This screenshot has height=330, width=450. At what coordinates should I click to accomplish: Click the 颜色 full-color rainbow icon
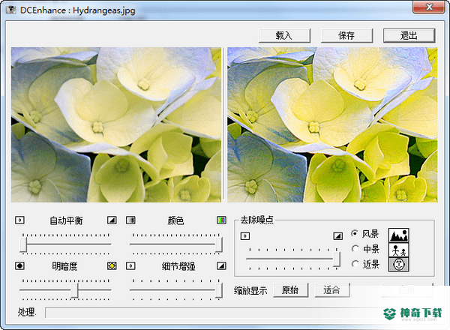221,220
